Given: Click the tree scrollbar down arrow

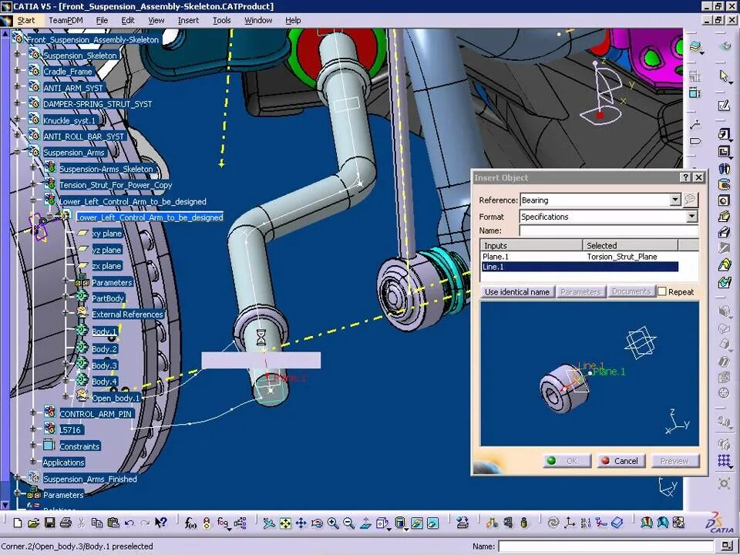Looking at the screenshot, I should pos(5,504).
